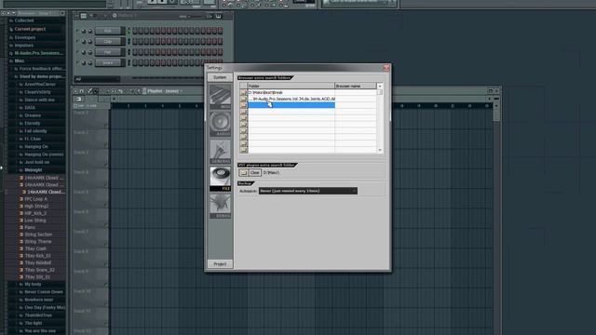The height and width of the screenshot is (335, 596).
Task: Enable first step of Clap row
Action: coord(135,41)
